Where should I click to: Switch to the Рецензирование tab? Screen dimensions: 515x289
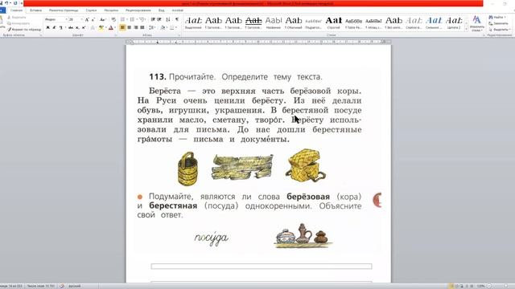138,10
